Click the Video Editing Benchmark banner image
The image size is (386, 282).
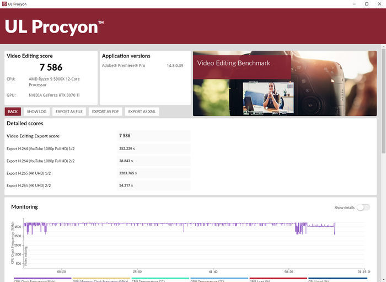point(285,83)
